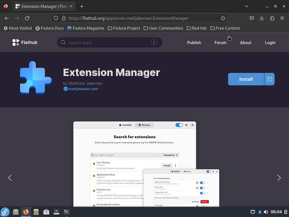Image resolution: width=289 pixels, height=217 pixels.
Task: Close the Extension Manager tab
Action: [71, 6]
